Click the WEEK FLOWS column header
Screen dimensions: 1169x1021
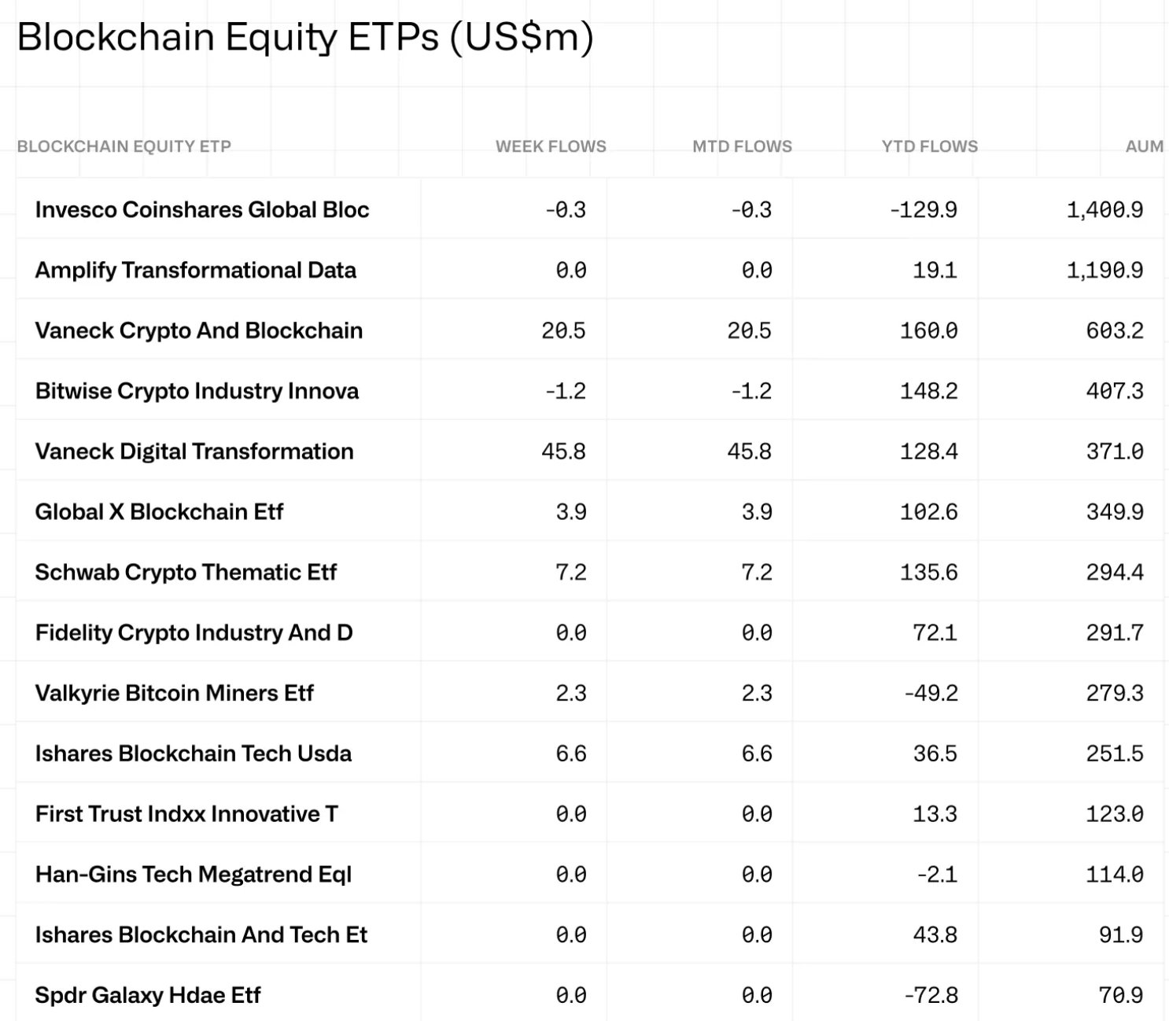click(x=551, y=146)
